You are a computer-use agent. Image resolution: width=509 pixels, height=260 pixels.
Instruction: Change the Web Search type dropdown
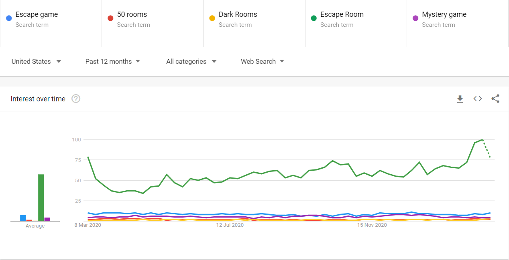point(263,61)
